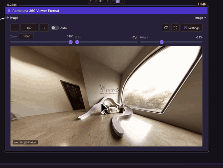Click the '#1449' node ID badge
The width and height of the screenshot is (223, 168).
click(x=201, y=4)
